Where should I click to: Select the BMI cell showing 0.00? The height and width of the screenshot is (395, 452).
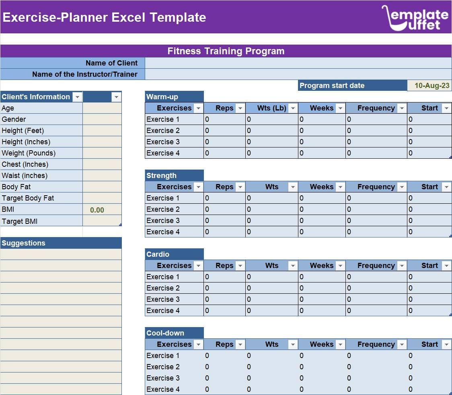coord(102,209)
